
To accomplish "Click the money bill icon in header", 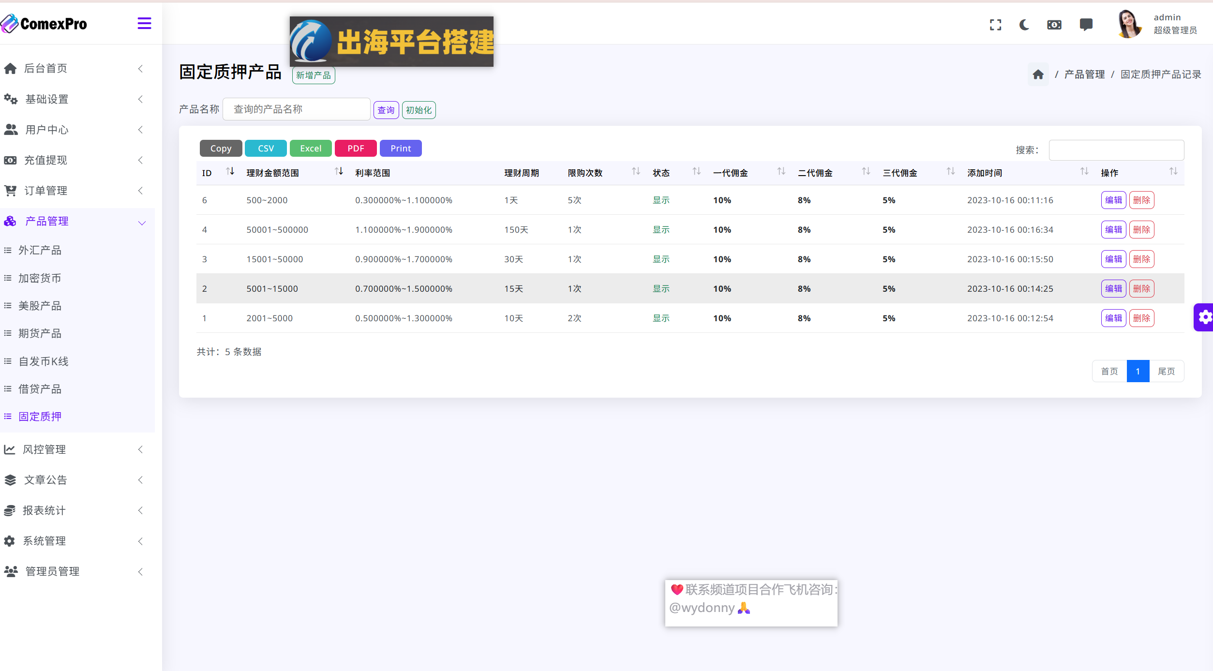I will click(x=1054, y=25).
